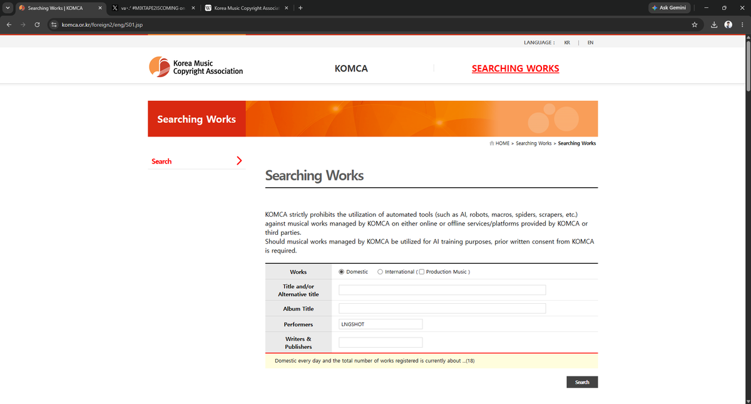751x404 pixels.
Task: Click Ask Gemini button
Action: point(669,8)
